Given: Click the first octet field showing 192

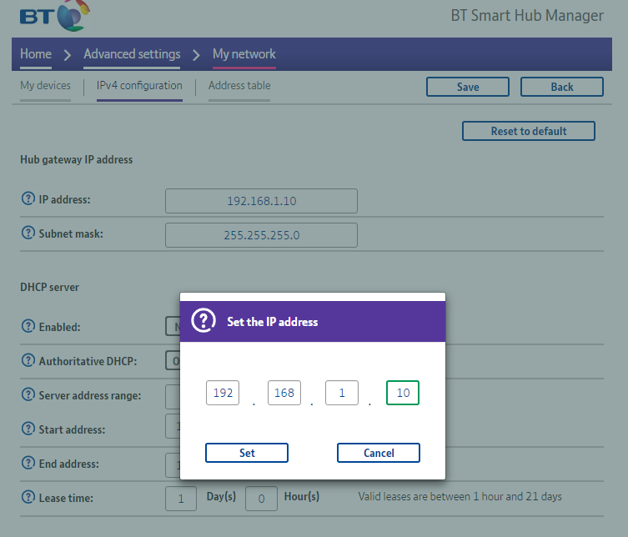Looking at the screenshot, I should [223, 393].
